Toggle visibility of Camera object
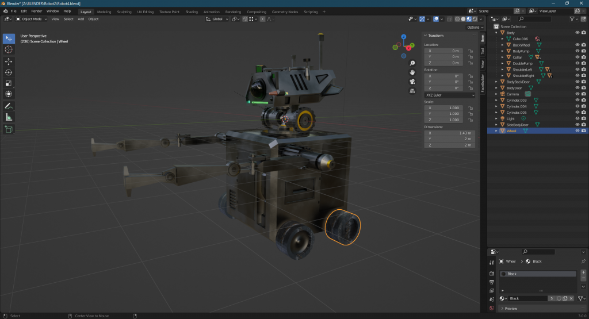Viewport: 589px width, 319px height. click(x=577, y=94)
